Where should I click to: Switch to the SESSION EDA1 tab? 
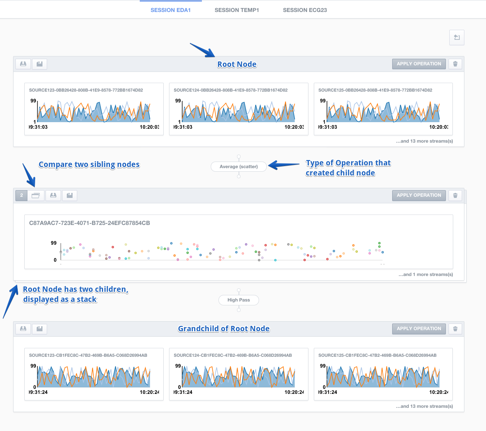(x=171, y=10)
